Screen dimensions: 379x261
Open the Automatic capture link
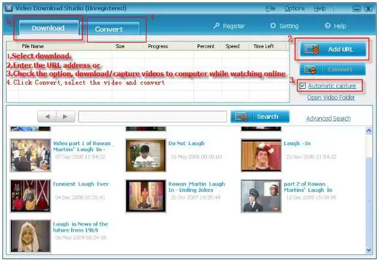[332, 86]
